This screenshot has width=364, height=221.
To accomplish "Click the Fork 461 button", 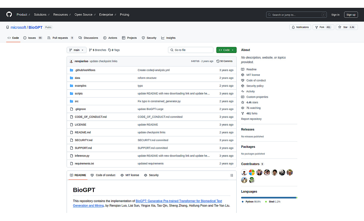I will click(x=323, y=27).
